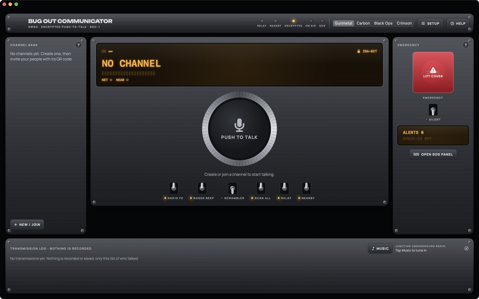This screenshot has width=479, height=299.
Task: Open Emergency panel help question mark
Action: tap(466, 45)
